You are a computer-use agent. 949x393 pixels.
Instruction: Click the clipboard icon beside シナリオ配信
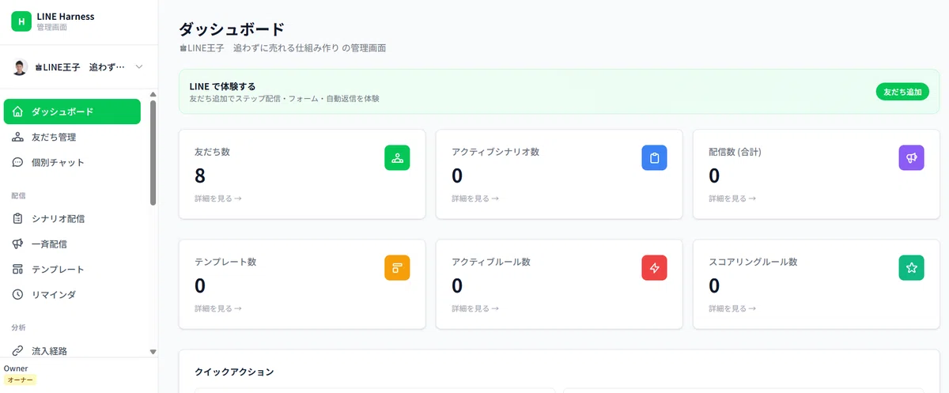[x=18, y=218]
